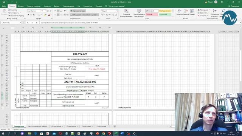Increase font size with the large A icon
This screenshot has width=242, height=136.
coord(48,11)
